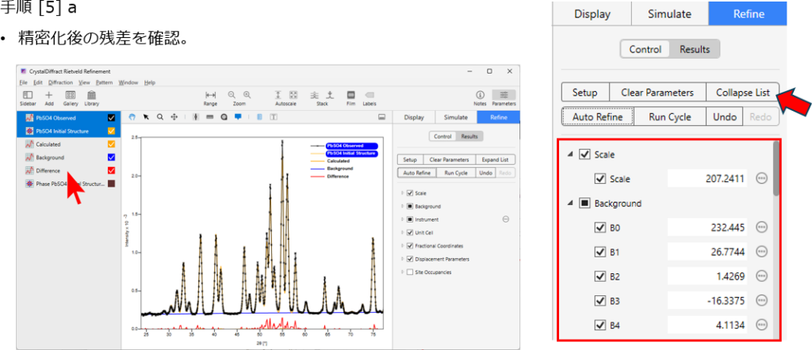
Task: Click the Collapse List button
Action: click(742, 93)
